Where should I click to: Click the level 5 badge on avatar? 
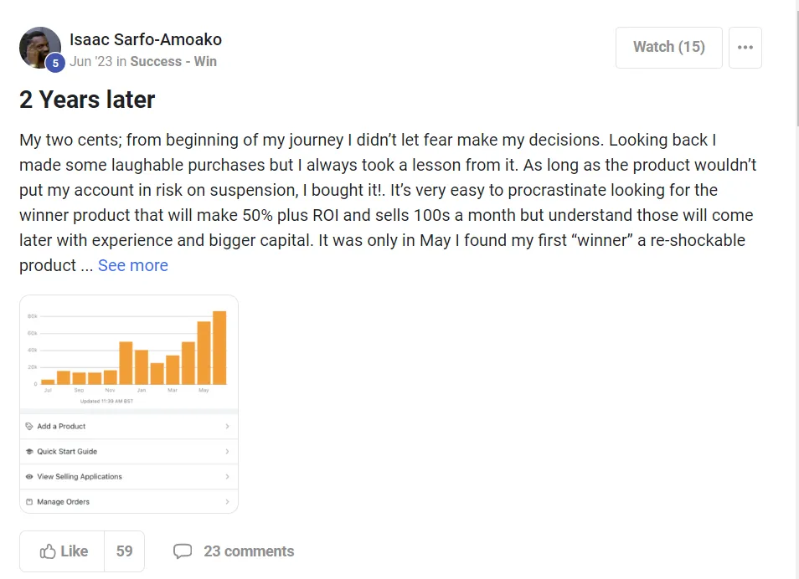pyautogui.click(x=55, y=63)
